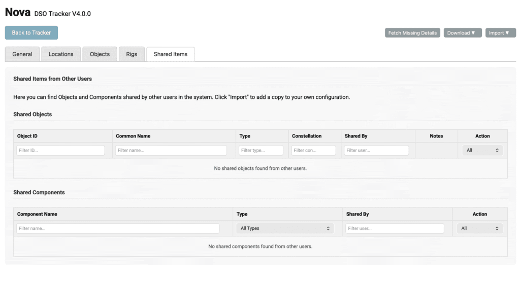Focus the Filter type input
The image size is (520, 281).
(x=261, y=150)
